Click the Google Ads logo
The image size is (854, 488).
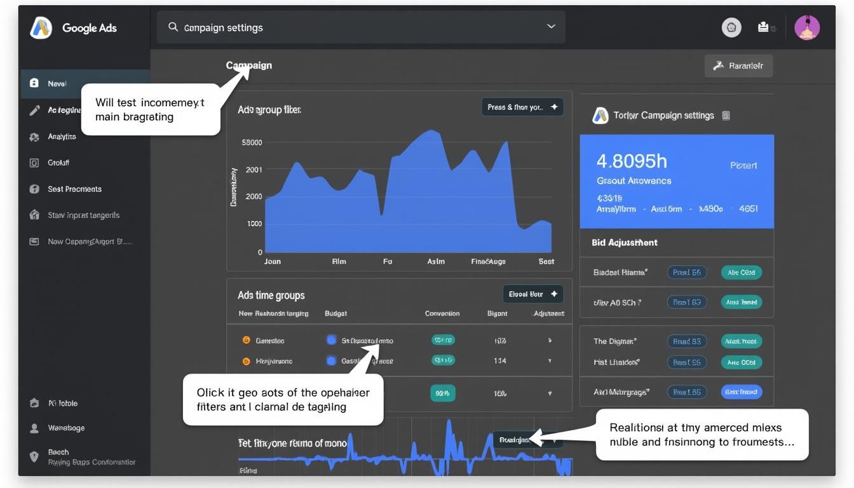[x=41, y=27]
